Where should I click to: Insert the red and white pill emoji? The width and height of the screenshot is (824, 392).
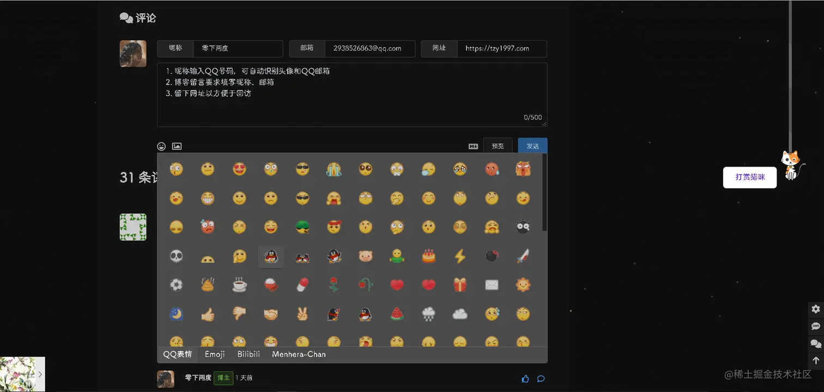[302, 285]
